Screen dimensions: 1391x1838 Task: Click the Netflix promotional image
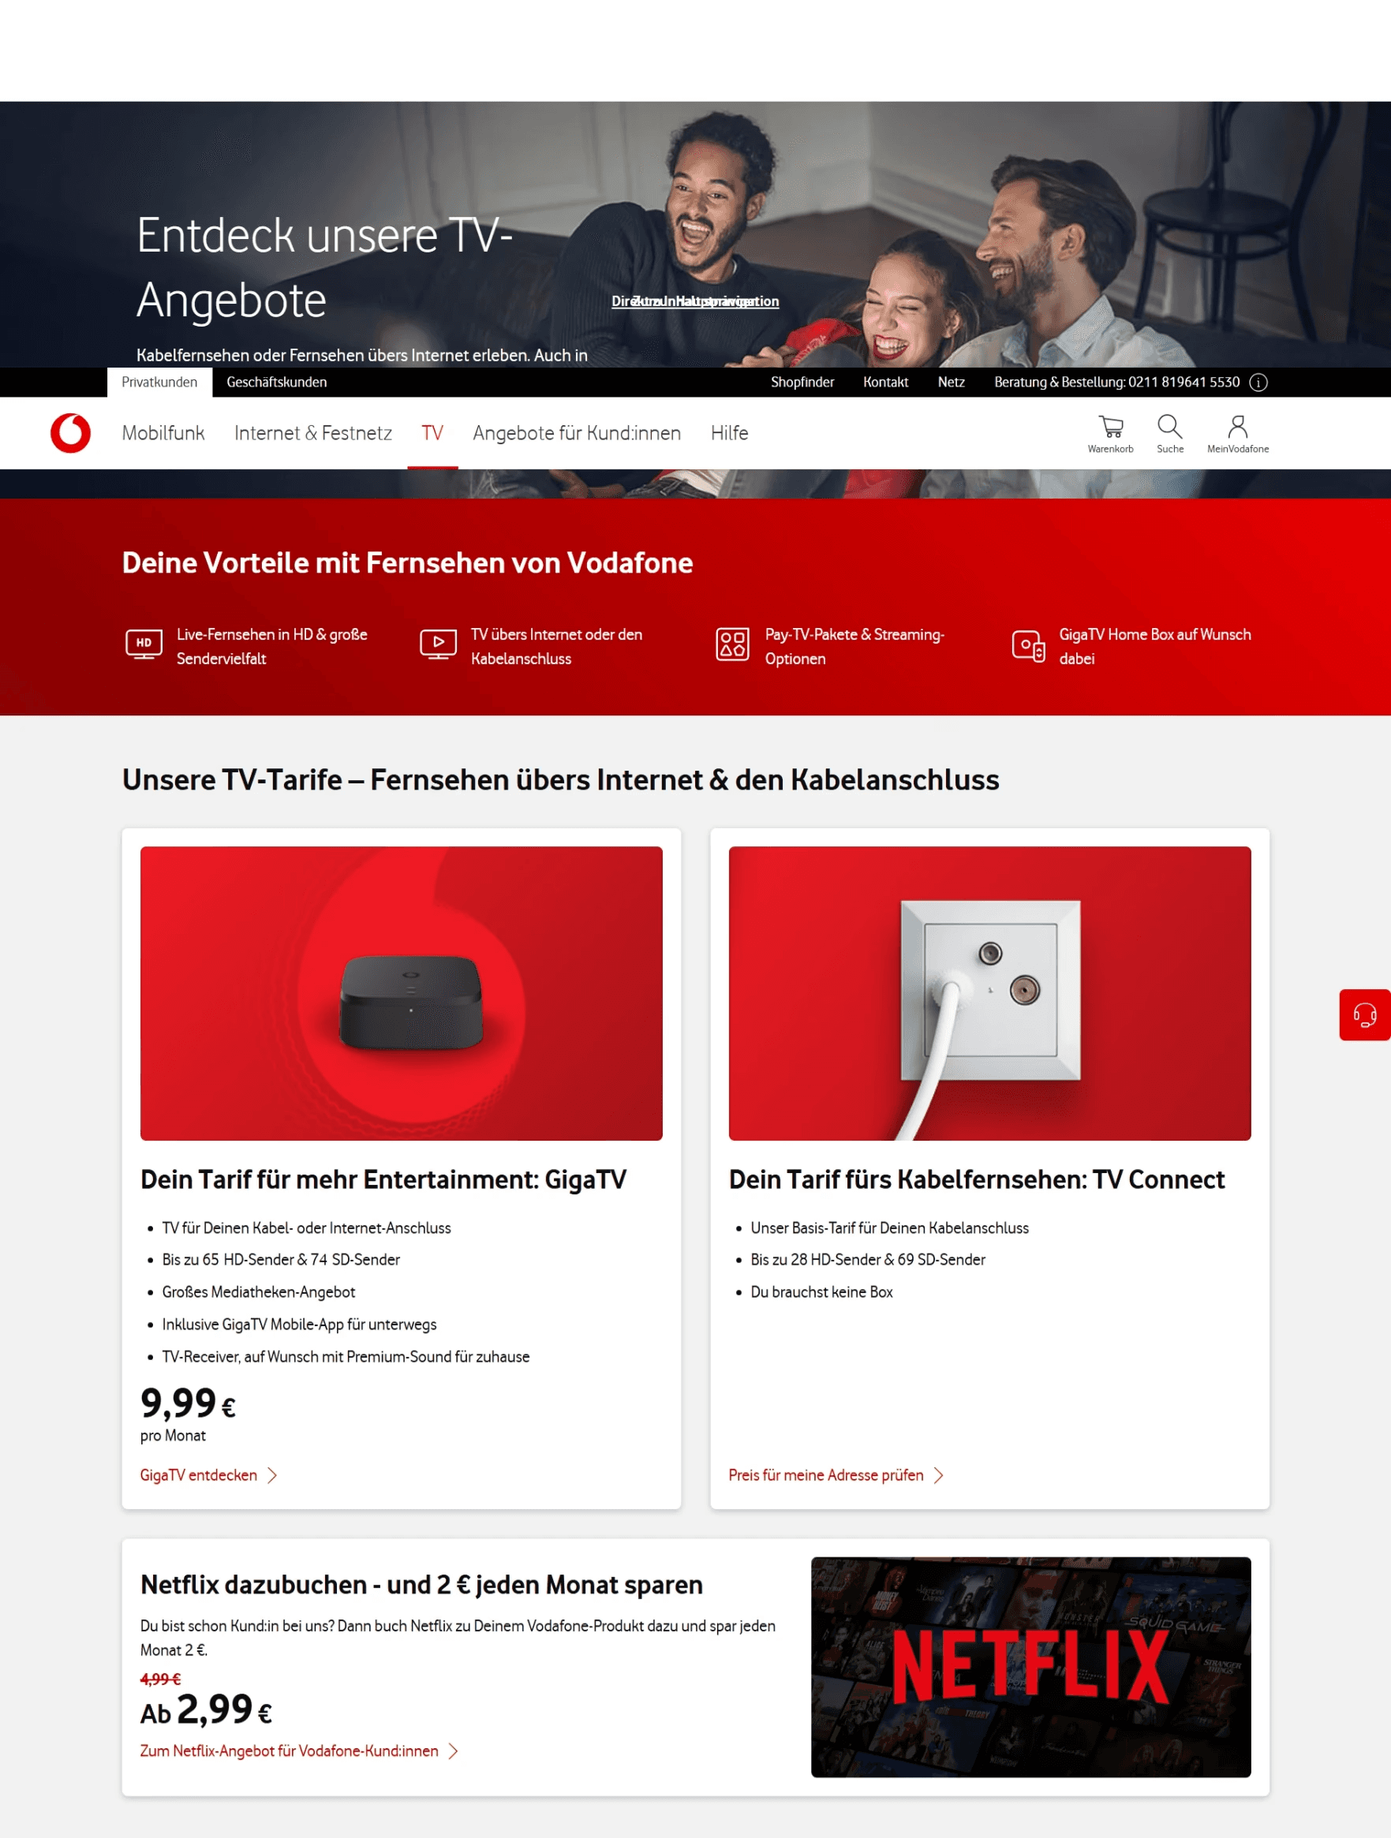click(x=1031, y=1667)
